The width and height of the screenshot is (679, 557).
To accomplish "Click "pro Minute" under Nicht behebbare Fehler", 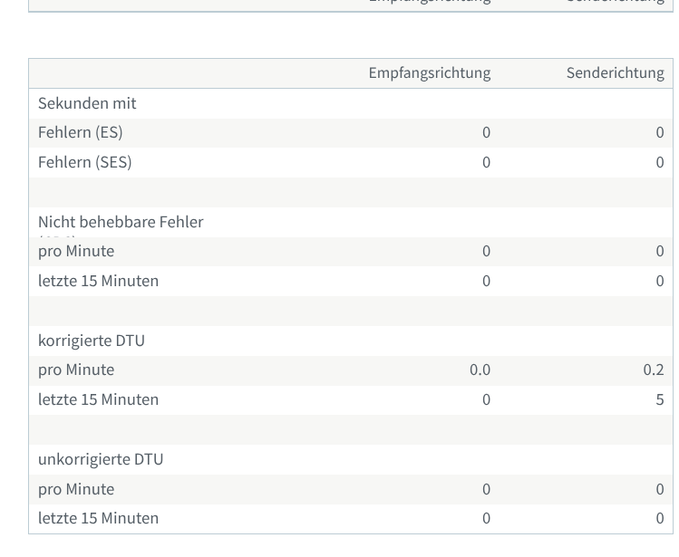I will click(76, 251).
